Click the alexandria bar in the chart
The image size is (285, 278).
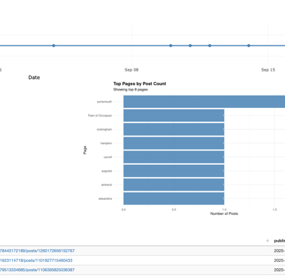(x=174, y=198)
